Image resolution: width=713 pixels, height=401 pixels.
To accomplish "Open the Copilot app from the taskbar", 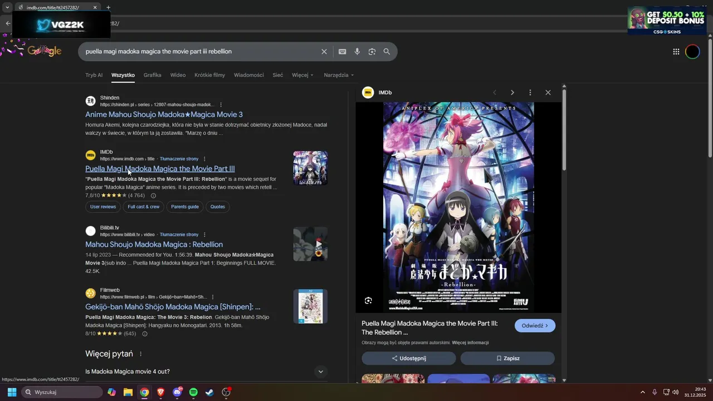I will [112, 392].
